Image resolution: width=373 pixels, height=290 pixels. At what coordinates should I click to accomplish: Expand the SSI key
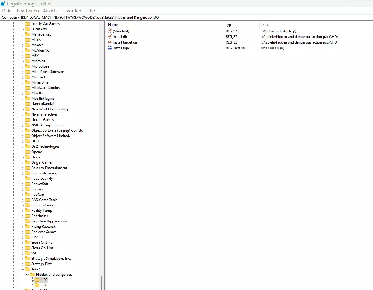click(x=23, y=253)
